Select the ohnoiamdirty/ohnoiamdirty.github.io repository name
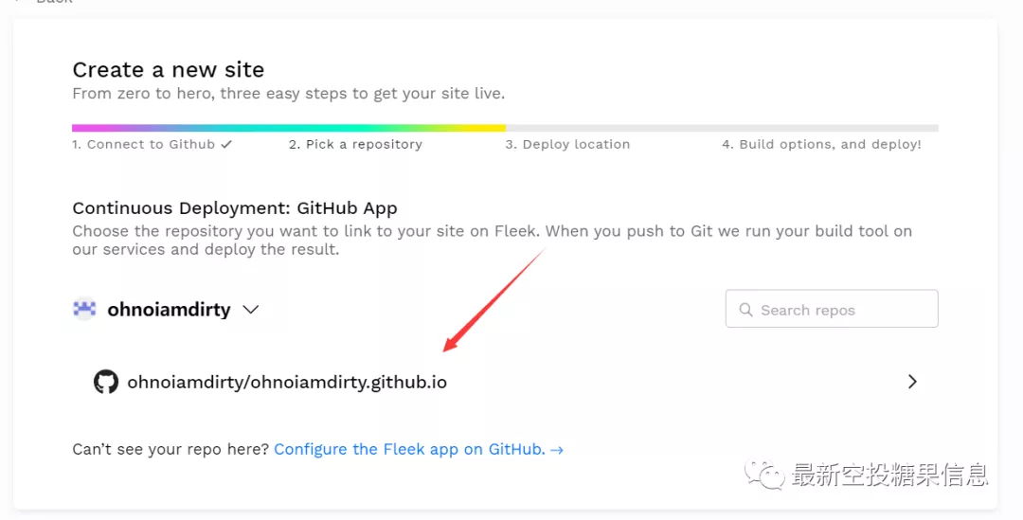This screenshot has height=520, width=1023. point(287,383)
